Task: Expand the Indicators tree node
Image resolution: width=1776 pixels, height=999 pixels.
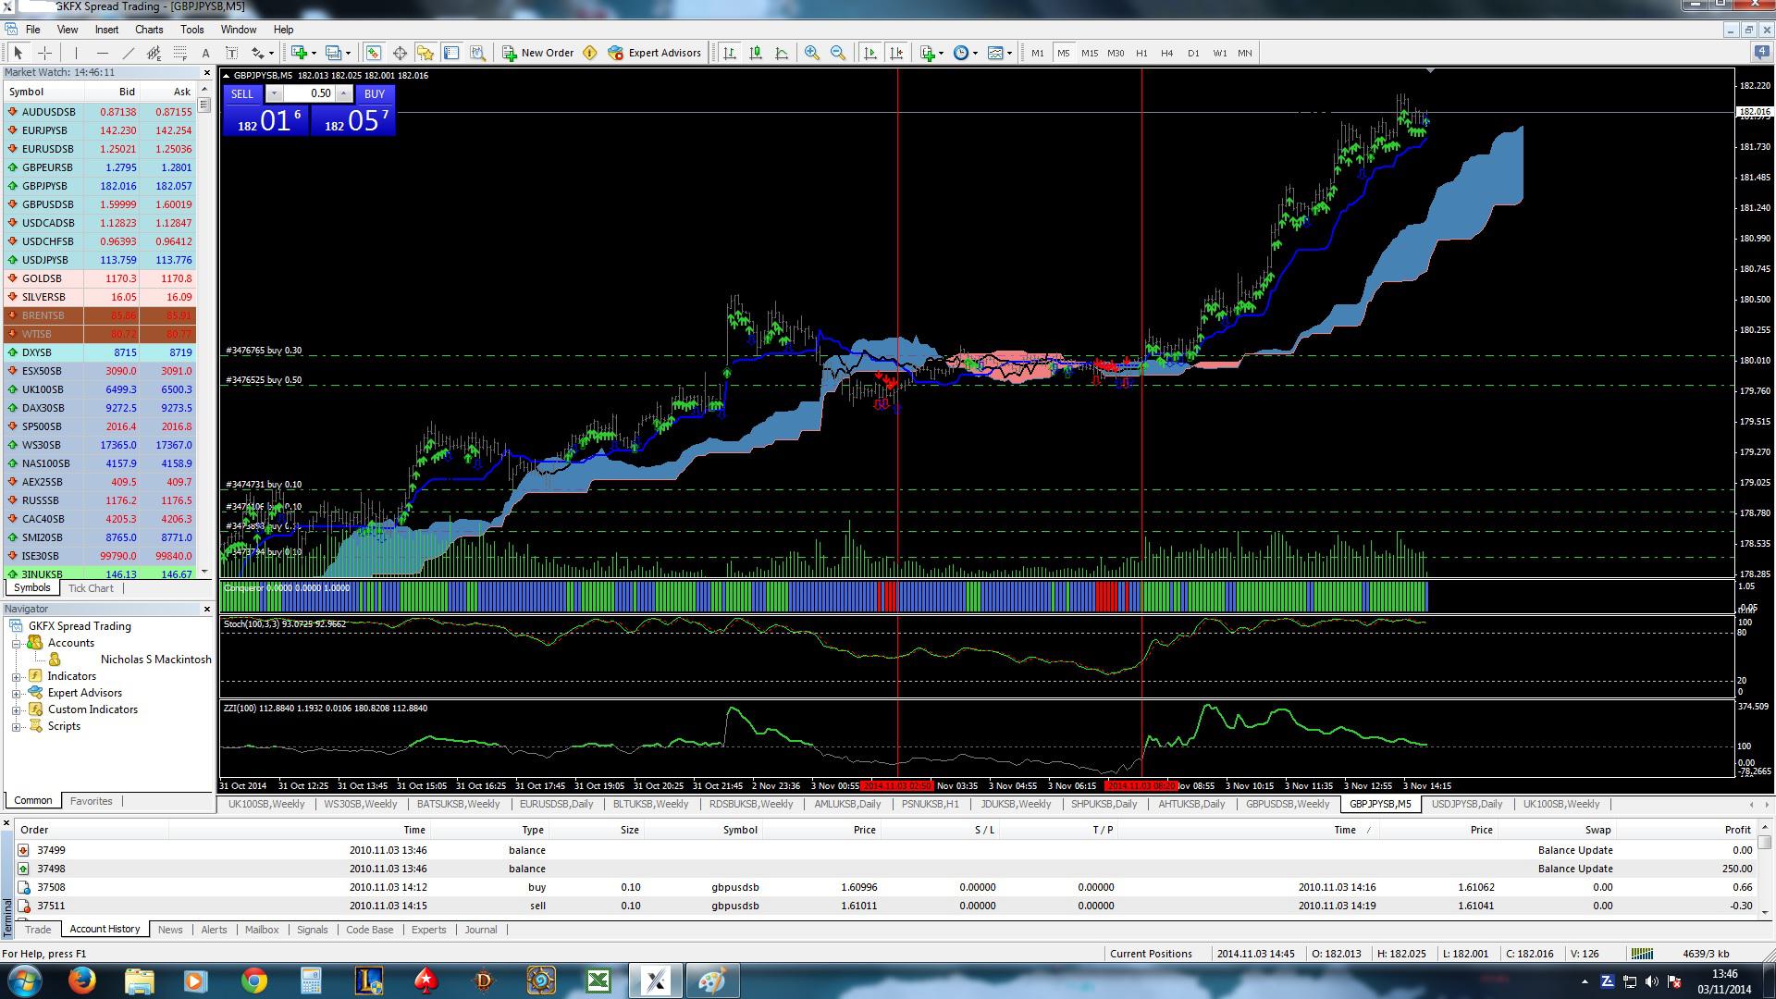Action: coord(17,676)
